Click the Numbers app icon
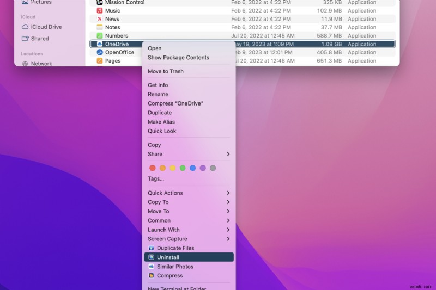This screenshot has width=436, height=290. [x=100, y=35]
